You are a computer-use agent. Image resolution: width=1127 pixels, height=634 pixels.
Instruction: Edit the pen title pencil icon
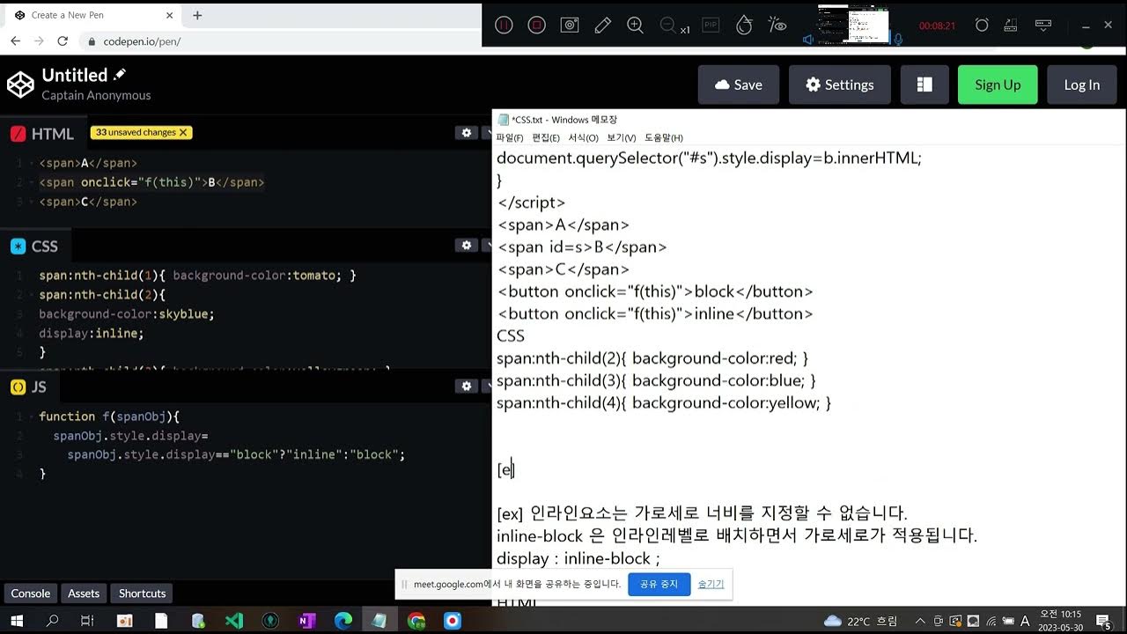121,75
